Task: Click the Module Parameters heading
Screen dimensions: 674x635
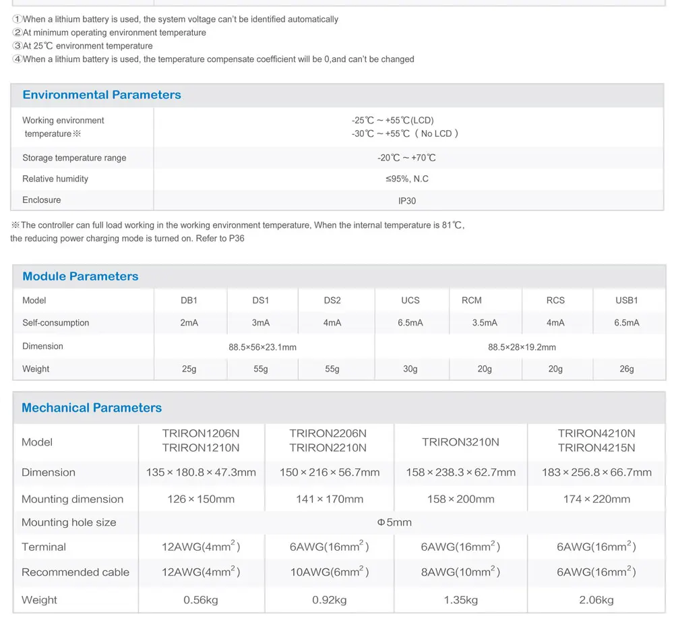Action: [x=80, y=276]
